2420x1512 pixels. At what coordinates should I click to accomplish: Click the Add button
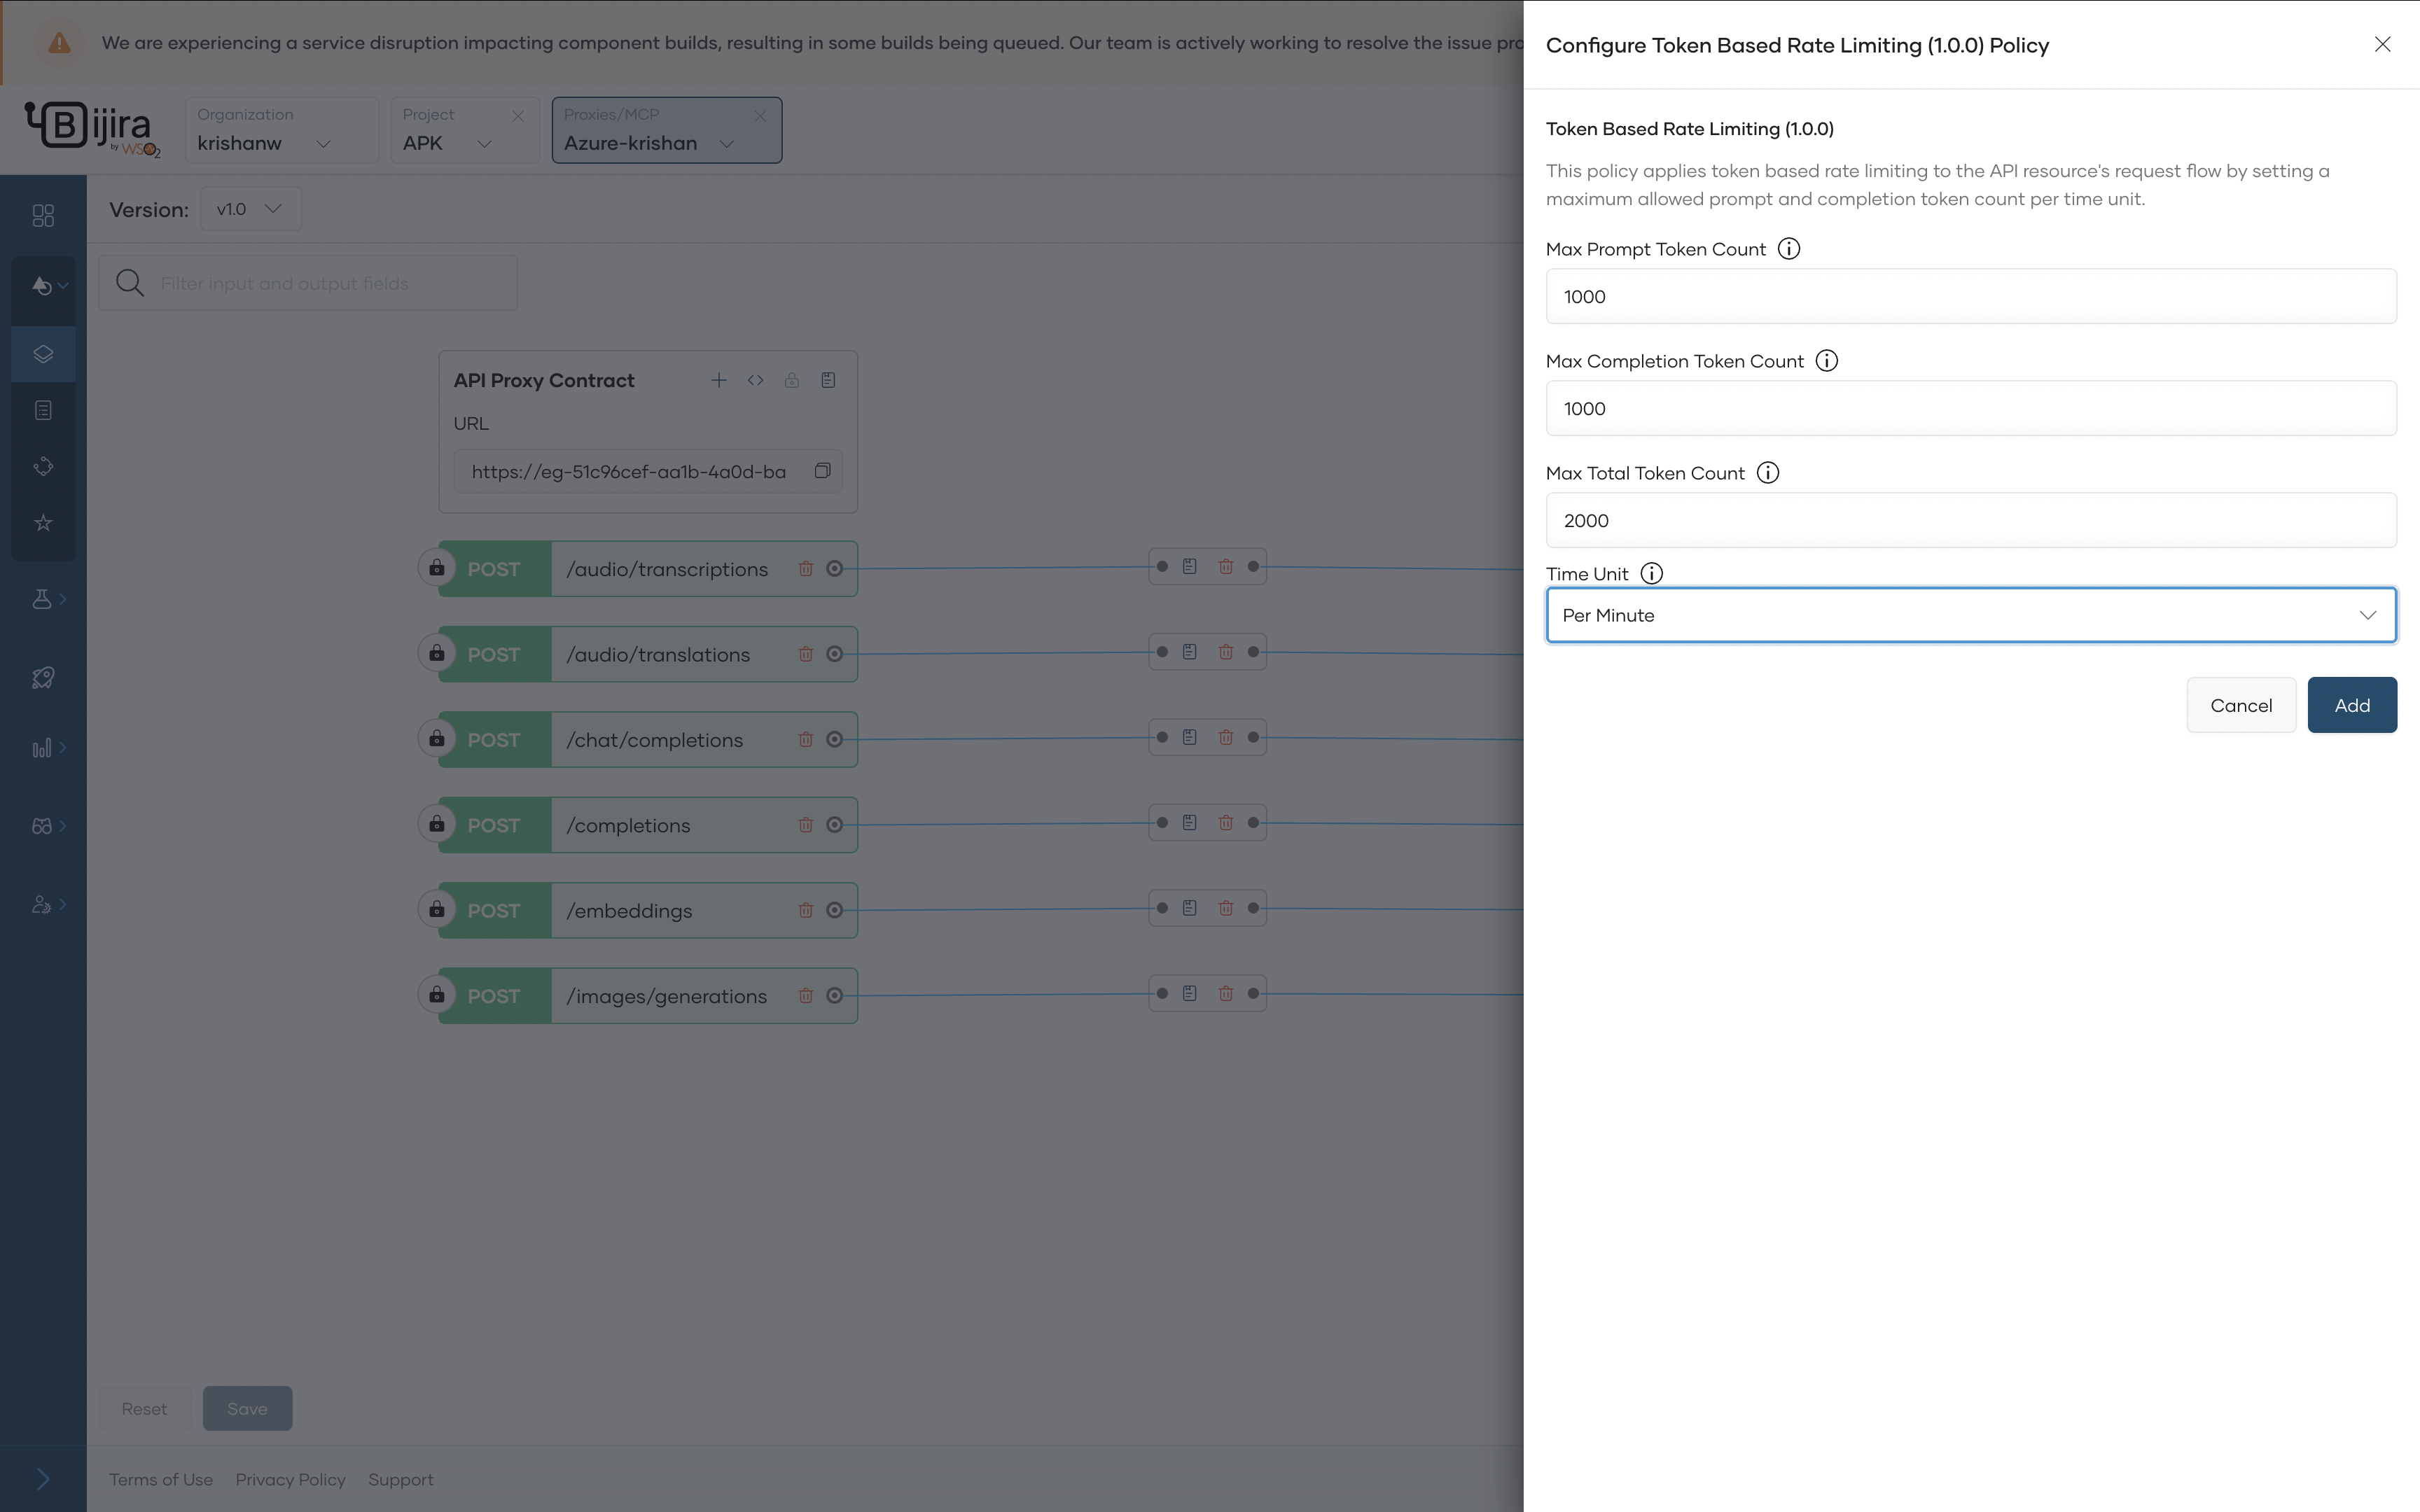pyautogui.click(x=2351, y=705)
